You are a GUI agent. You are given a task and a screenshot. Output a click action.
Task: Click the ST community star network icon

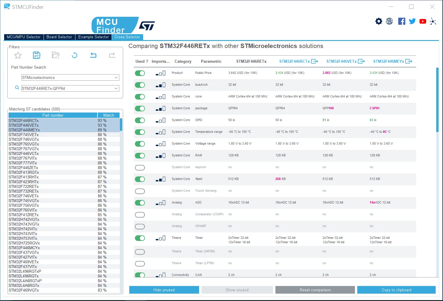click(433, 21)
